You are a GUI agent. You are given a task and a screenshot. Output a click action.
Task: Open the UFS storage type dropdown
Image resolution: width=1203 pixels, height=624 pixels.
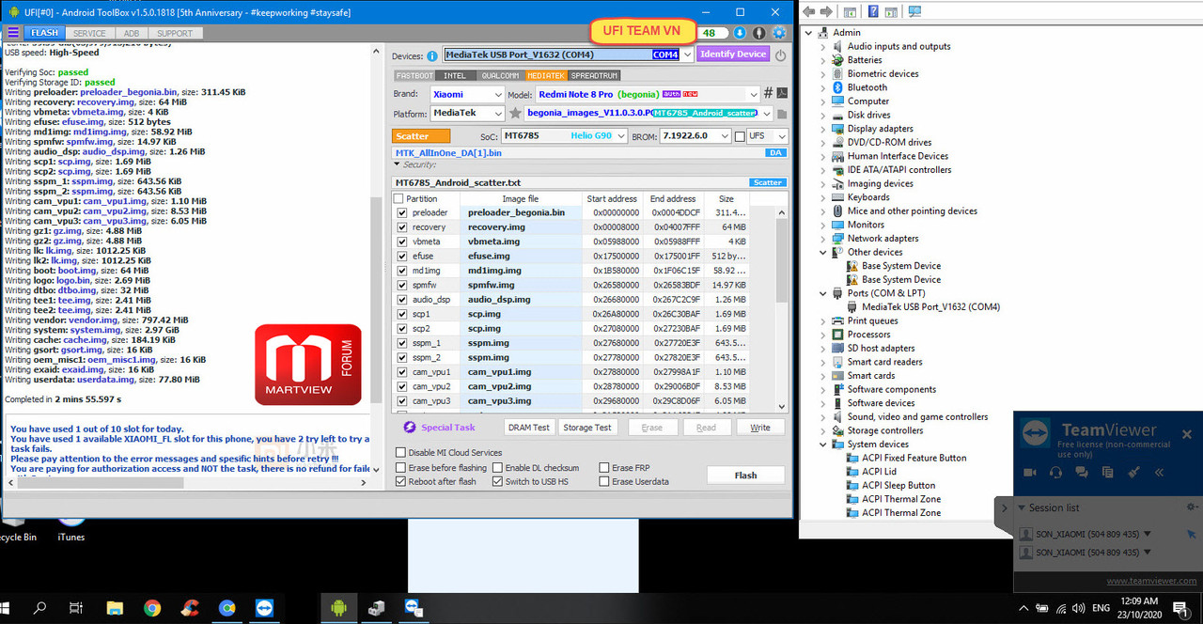[781, 136]
